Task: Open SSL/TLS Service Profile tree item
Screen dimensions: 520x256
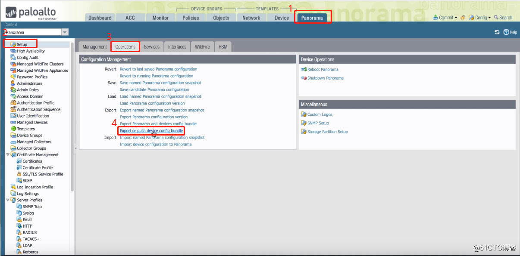Action: (x=43, y=174)
